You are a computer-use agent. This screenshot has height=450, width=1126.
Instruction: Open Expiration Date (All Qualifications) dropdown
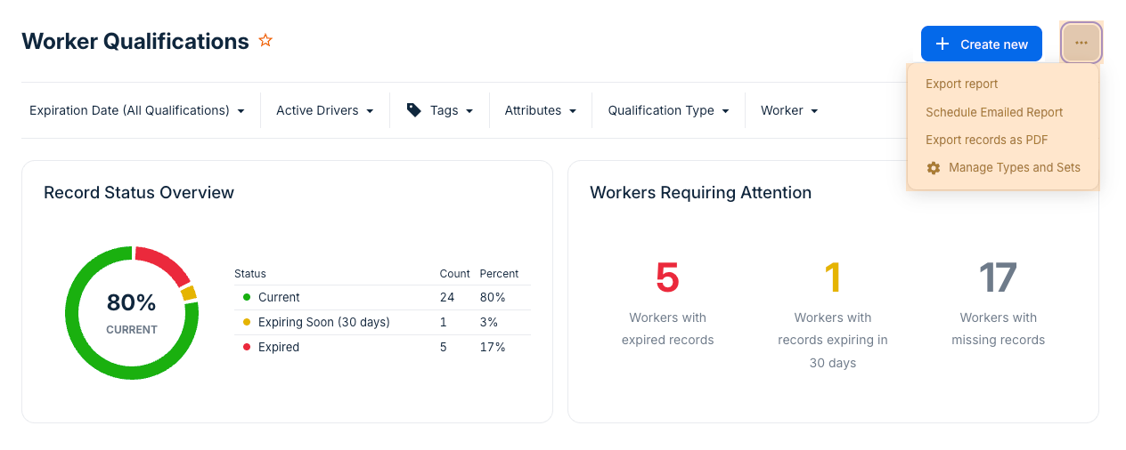point(137,110)
